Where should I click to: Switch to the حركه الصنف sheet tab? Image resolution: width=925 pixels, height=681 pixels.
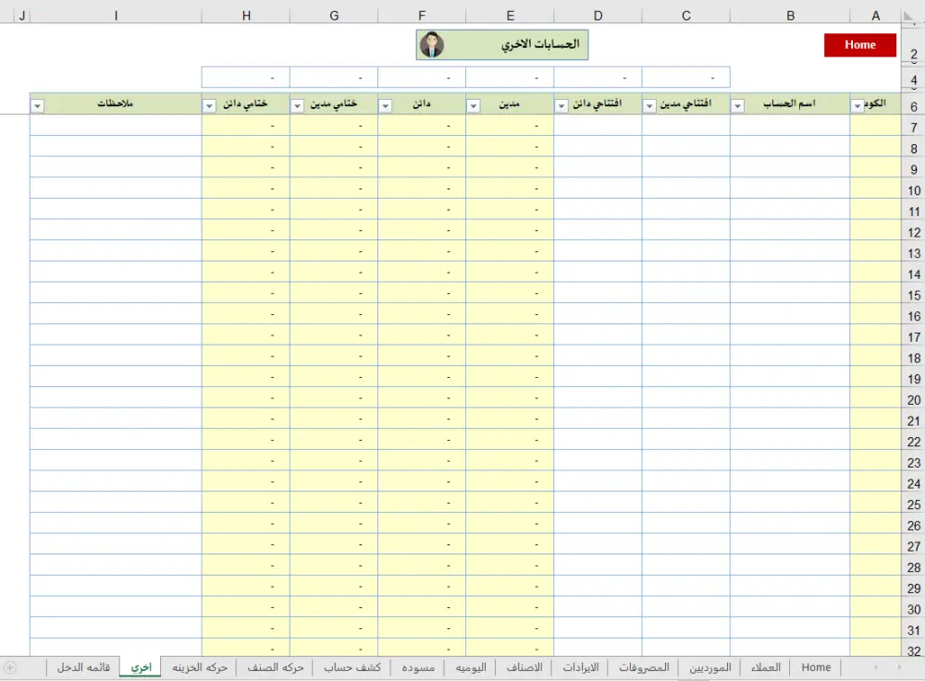(275, 667)
